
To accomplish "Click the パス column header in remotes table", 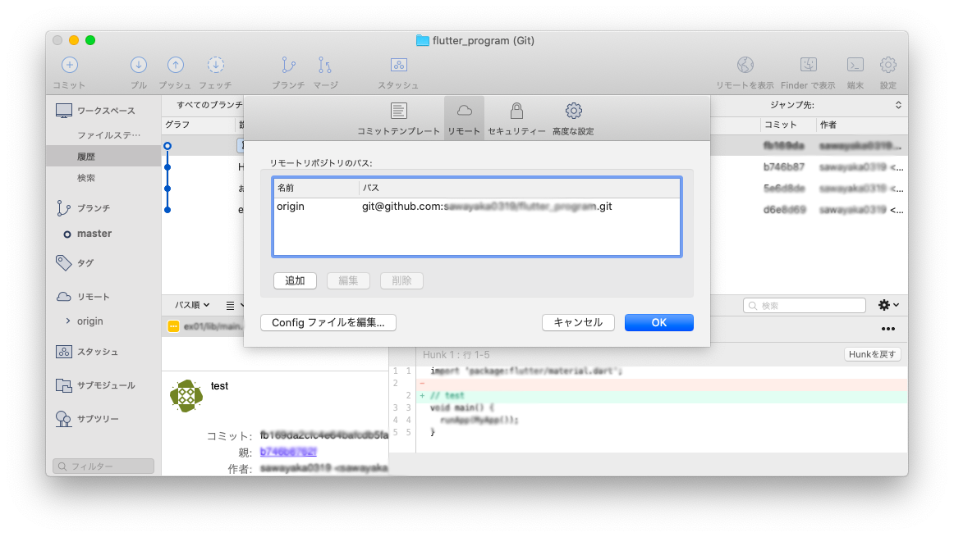I will pyautogui.click(x=520, y=188).
